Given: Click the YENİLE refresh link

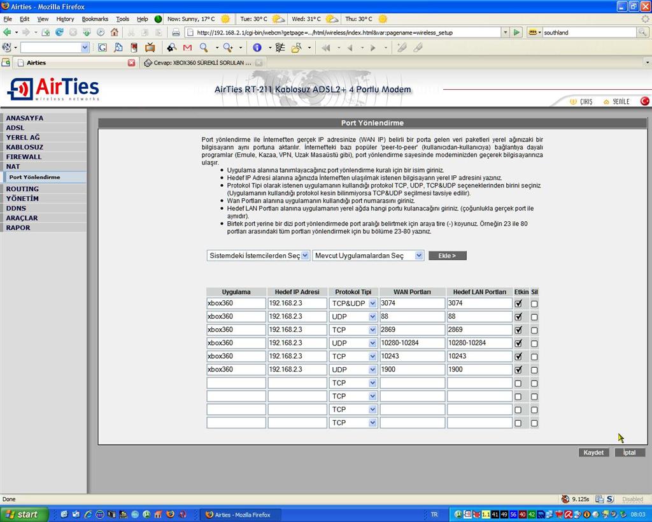Looking at the screenshot, I should tap(616, 101).
